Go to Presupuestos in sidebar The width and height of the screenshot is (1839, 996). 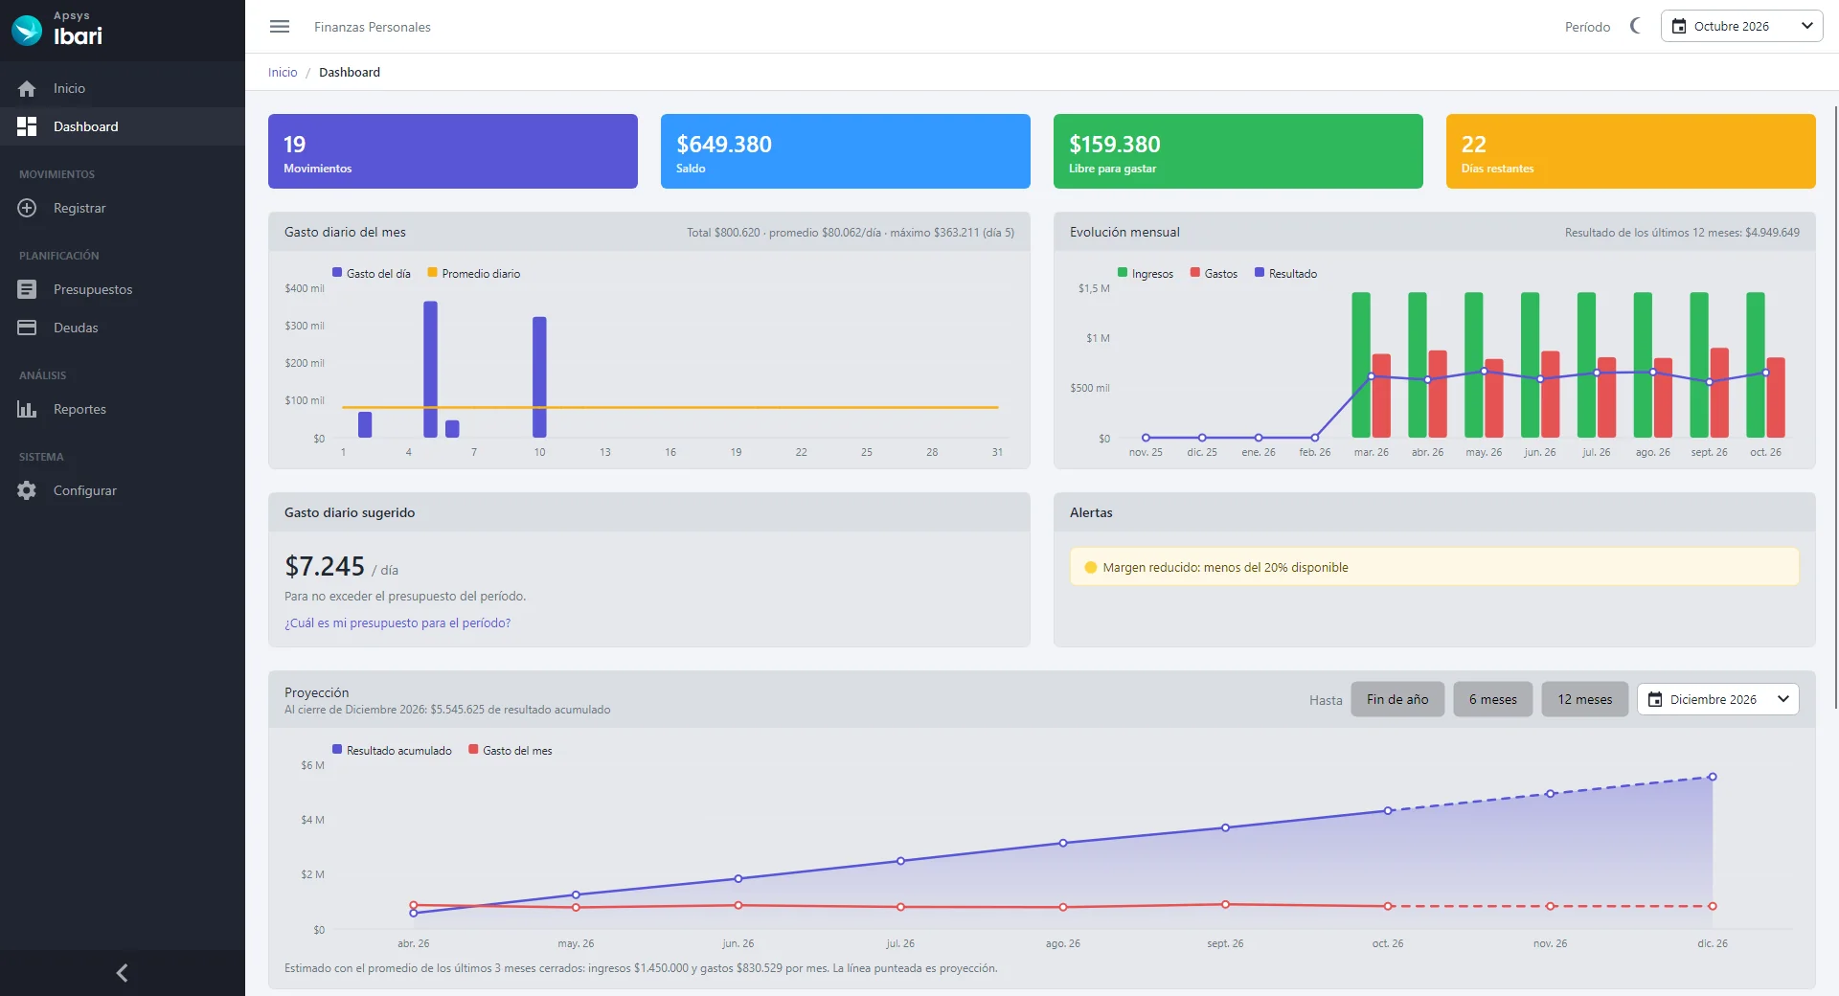[123, 289]
